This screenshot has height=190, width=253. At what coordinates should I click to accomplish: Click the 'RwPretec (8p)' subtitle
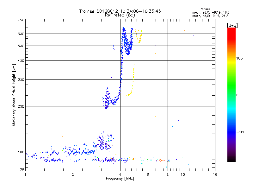120,15
